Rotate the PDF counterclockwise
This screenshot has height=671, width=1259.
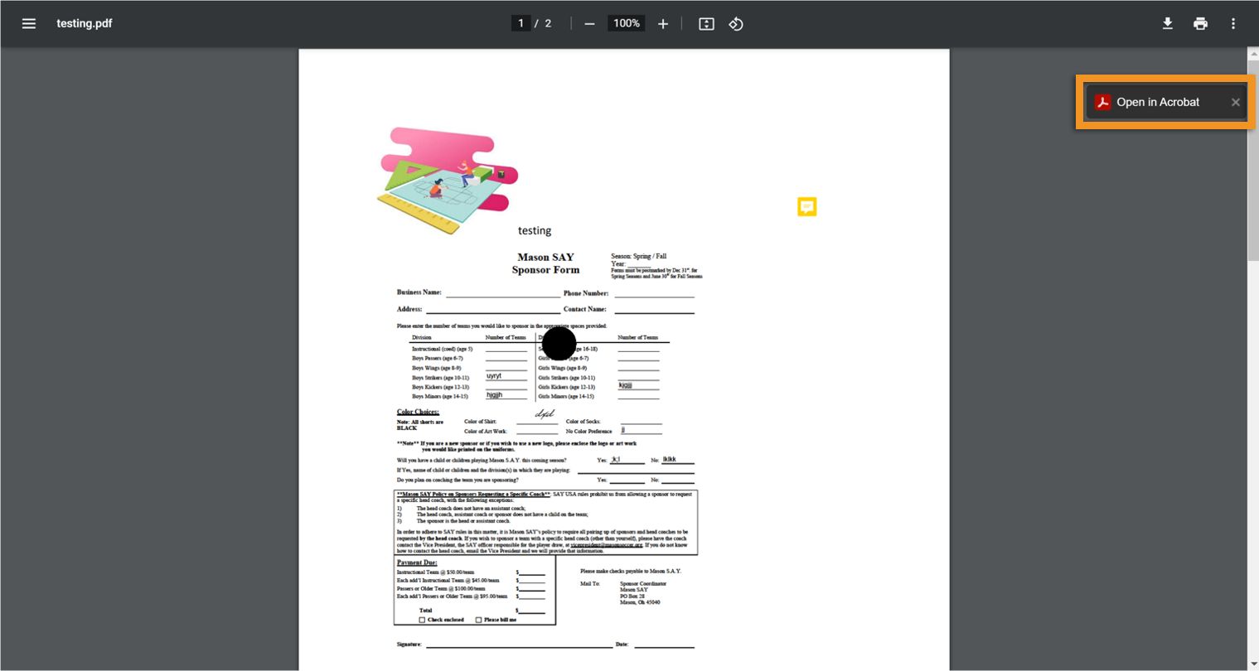737,23
